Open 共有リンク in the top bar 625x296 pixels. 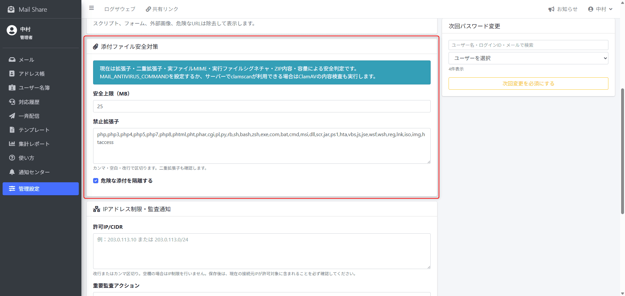pos(162,9)
